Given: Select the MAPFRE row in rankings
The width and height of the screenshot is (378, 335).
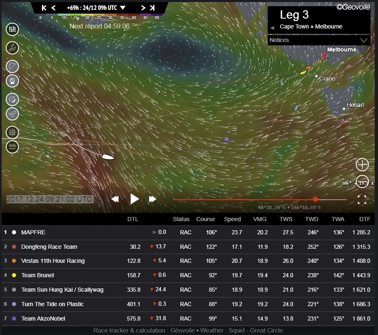Looking at the screenshot, I should point(188,232).
